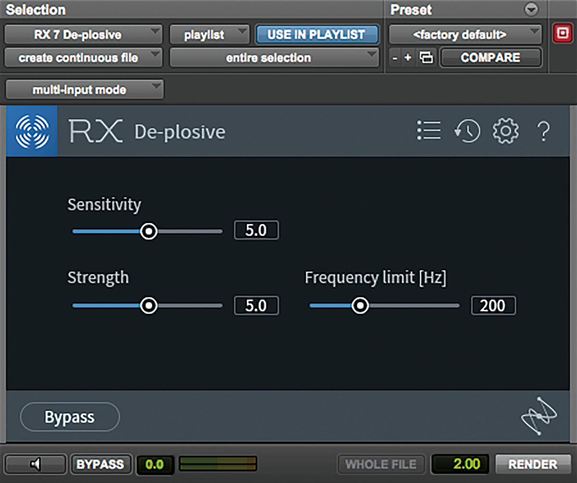Toggle the BYPASS button in the bottom bar

tap(100, 464)
